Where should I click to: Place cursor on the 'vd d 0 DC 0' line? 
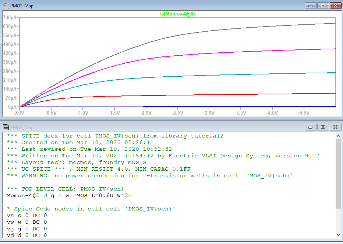(x=26, y=235)
